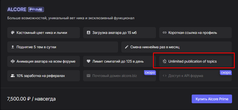This screenshot has height=110, width=238.
Task: Click the скоро badge on the API access card
Action: 226,73
